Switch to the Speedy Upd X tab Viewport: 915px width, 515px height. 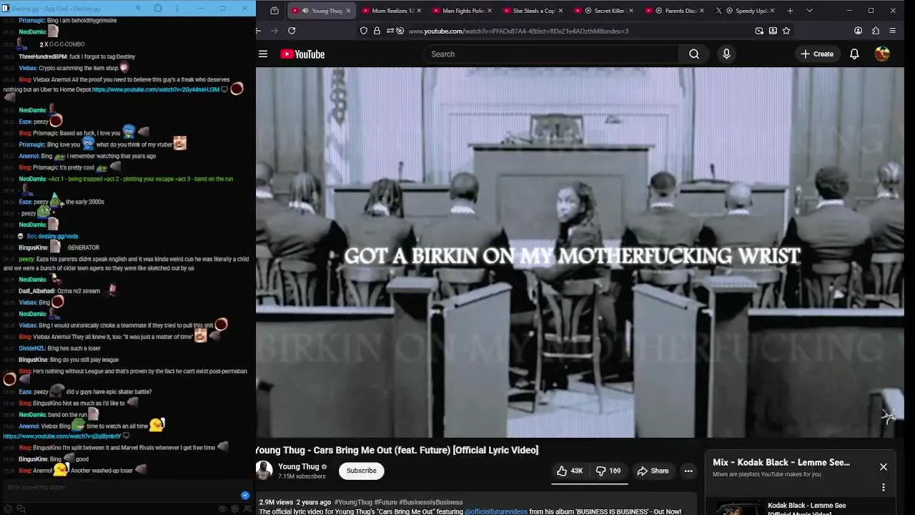[745, 11]
